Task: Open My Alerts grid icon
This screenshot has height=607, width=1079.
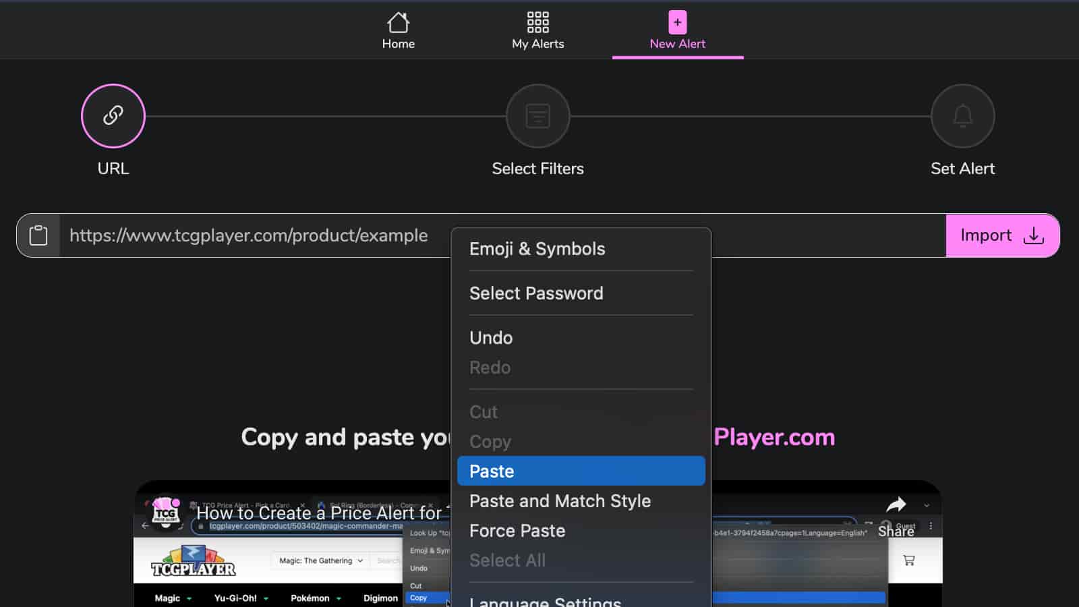Action: tap(537, 23)
